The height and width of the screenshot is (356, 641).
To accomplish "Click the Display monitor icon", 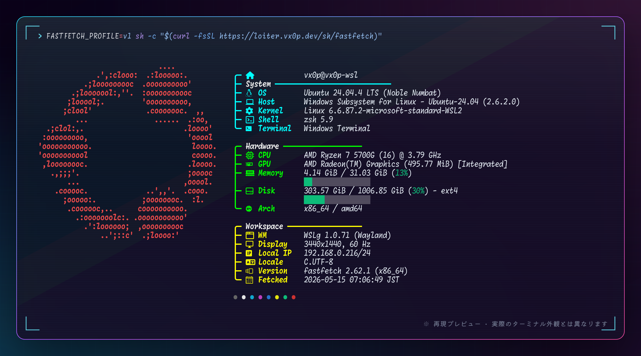I will [250, 244].
